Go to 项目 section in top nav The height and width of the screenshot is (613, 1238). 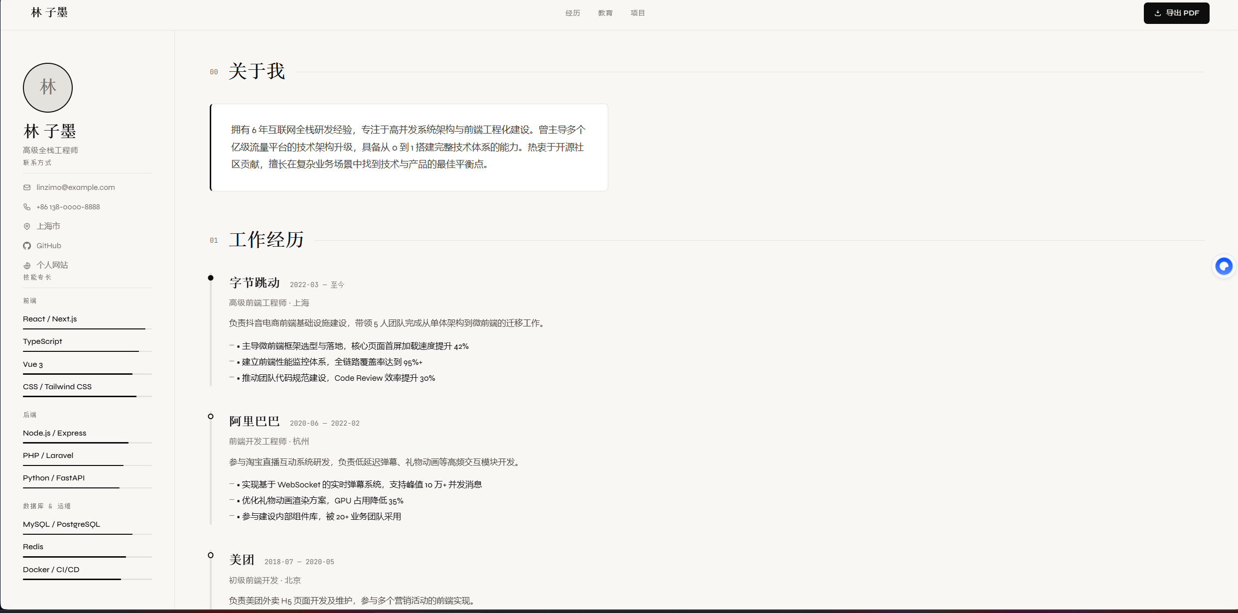tap(638, 13)
